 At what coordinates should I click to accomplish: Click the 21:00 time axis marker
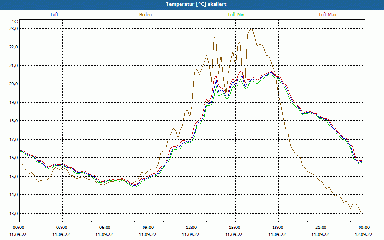pos(321,227)
